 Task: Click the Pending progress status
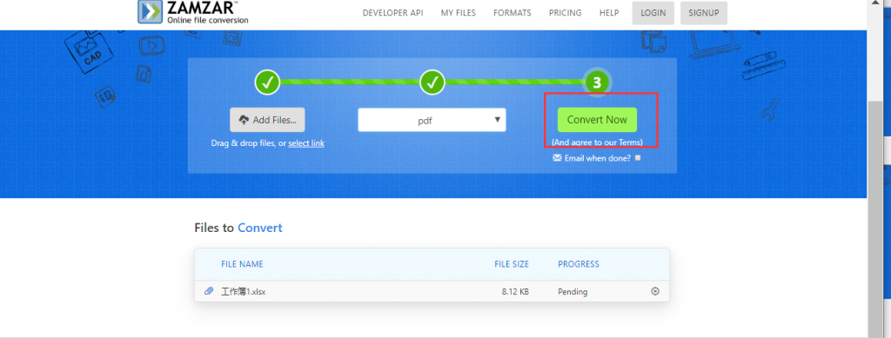(573, 291)
